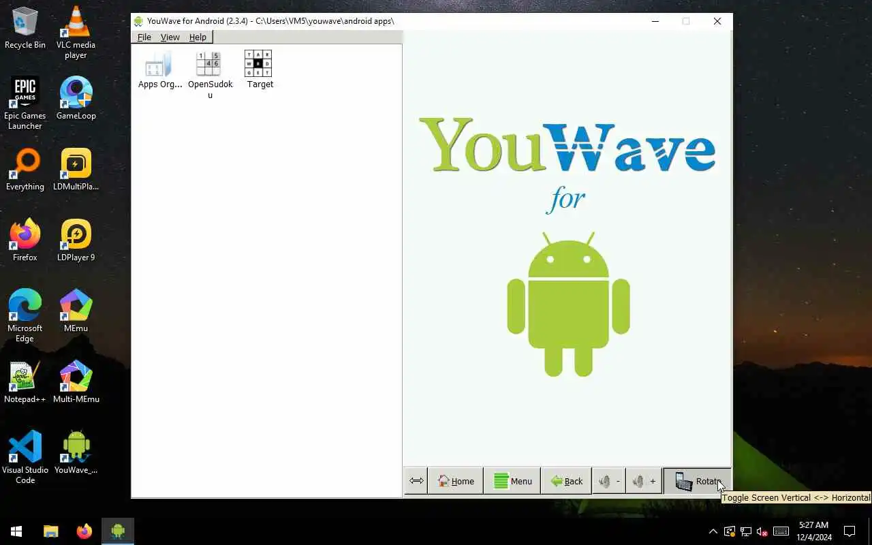
Task: Open the notification center icon
Action: (850, 531)
